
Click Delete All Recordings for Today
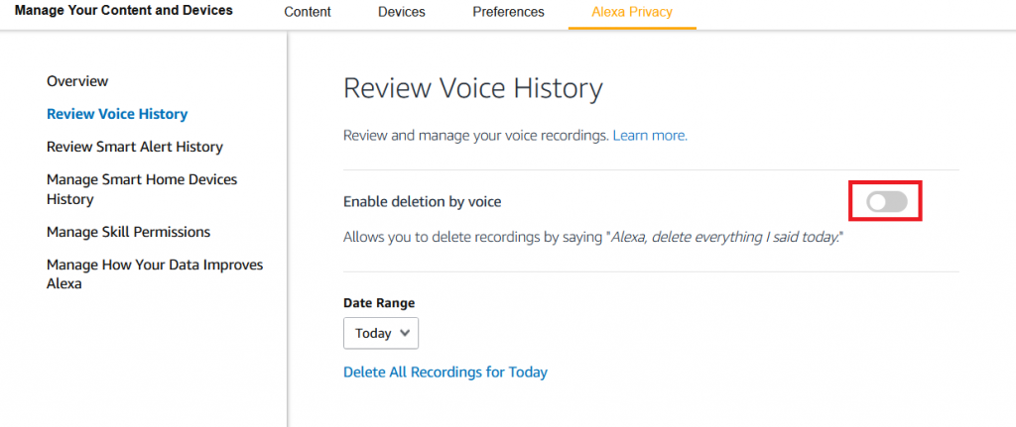[445, 372]
